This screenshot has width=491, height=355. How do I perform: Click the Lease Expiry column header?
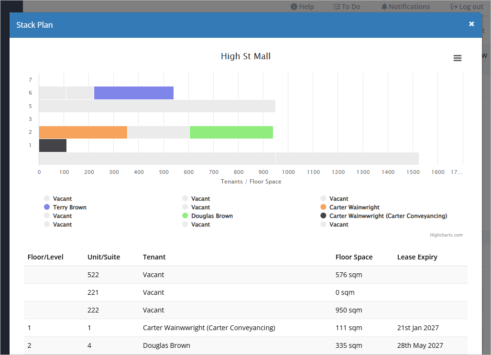click(x=417, y=257)
